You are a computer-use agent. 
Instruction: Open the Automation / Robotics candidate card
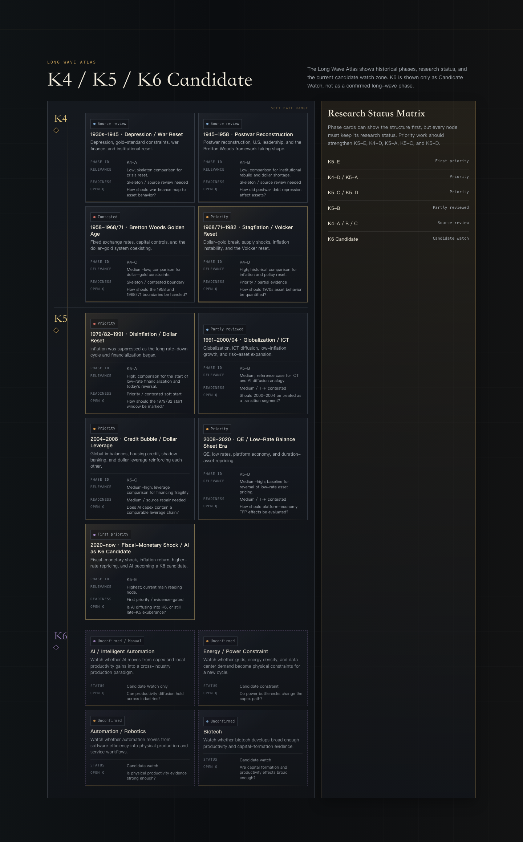(140, 748)
